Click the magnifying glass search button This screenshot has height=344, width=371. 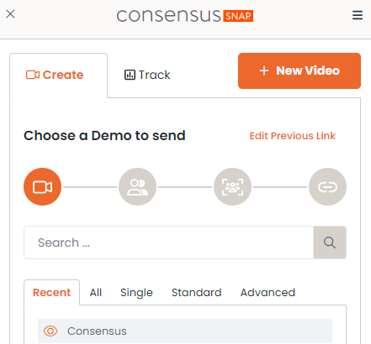[x=330, y=242]
